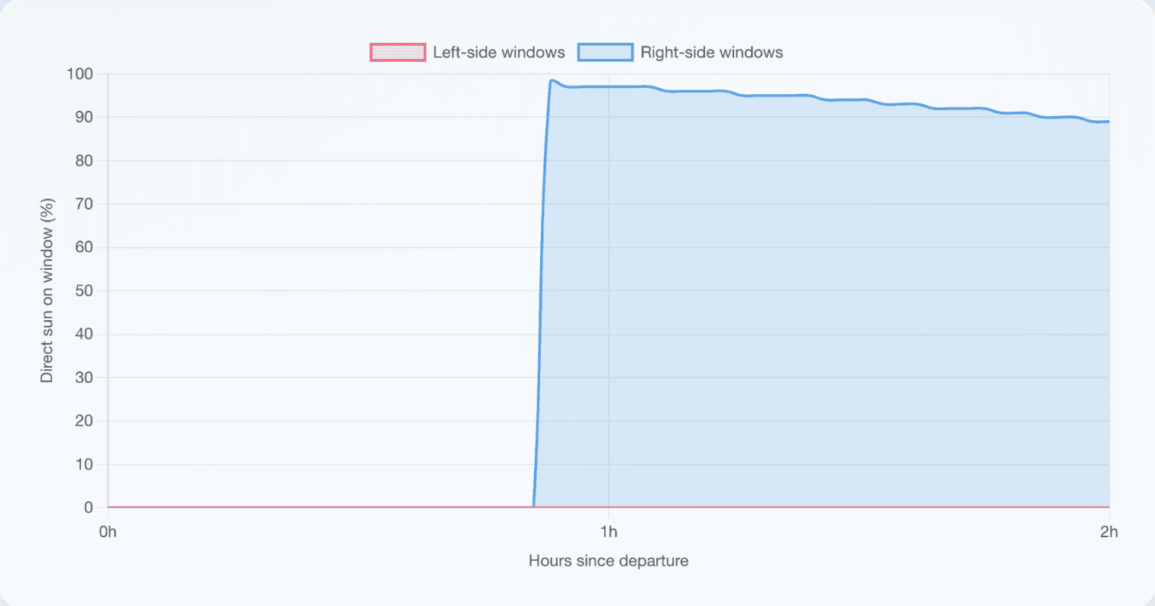This screenshot has width=1155, height=606.
Task: Click the 90 y-axis tick label
Action: (86, 118)
